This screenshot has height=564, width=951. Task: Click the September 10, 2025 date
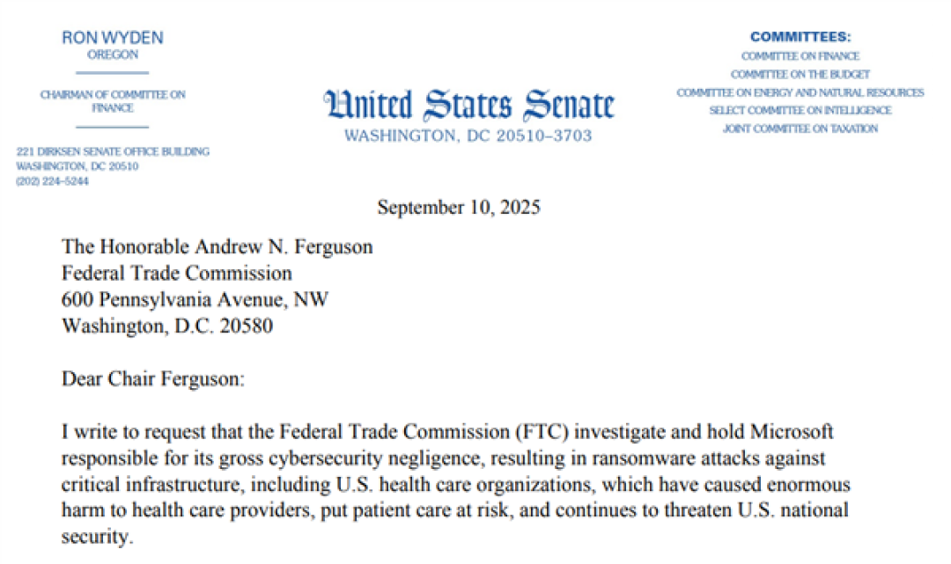pyautogui.click(x=459, y=207)
